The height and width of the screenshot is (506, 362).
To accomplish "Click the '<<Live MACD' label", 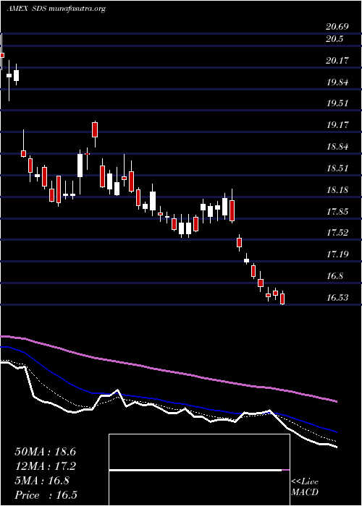I will [x=305, y=487].
